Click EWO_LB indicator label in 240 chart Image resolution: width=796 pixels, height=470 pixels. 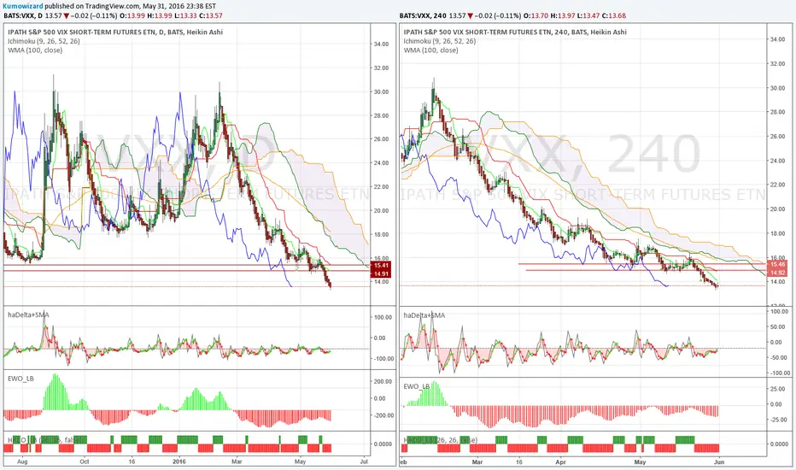click(417, 386)
